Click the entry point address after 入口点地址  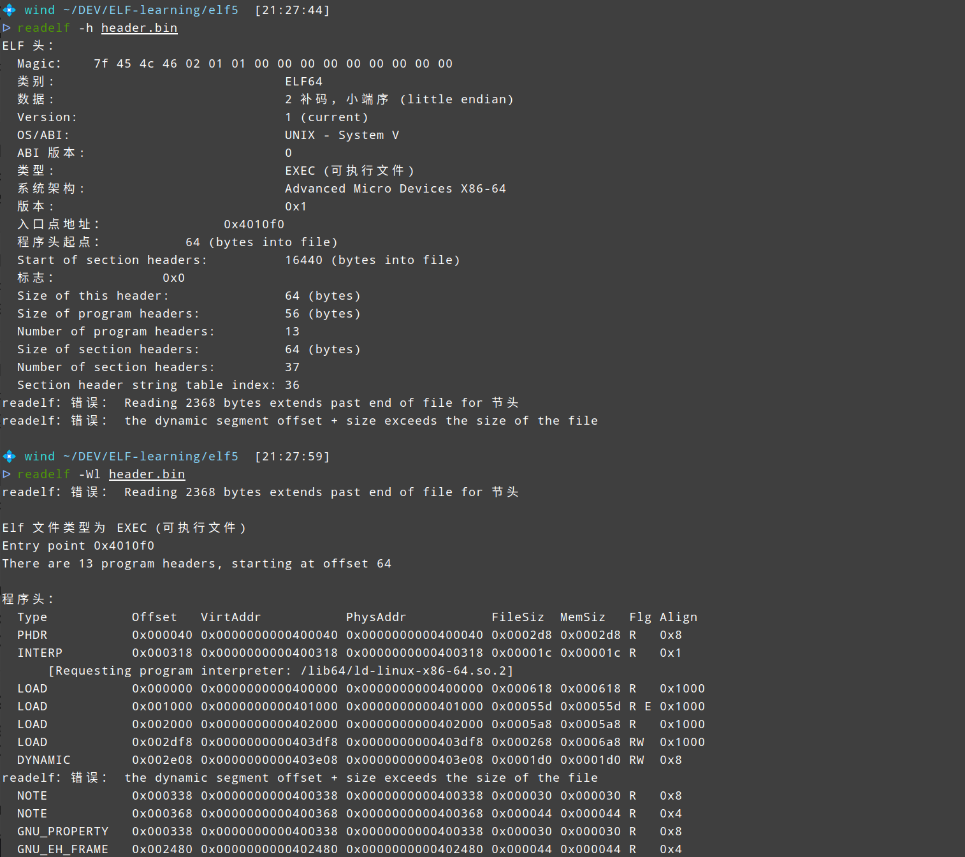click(x=254, y=224)
